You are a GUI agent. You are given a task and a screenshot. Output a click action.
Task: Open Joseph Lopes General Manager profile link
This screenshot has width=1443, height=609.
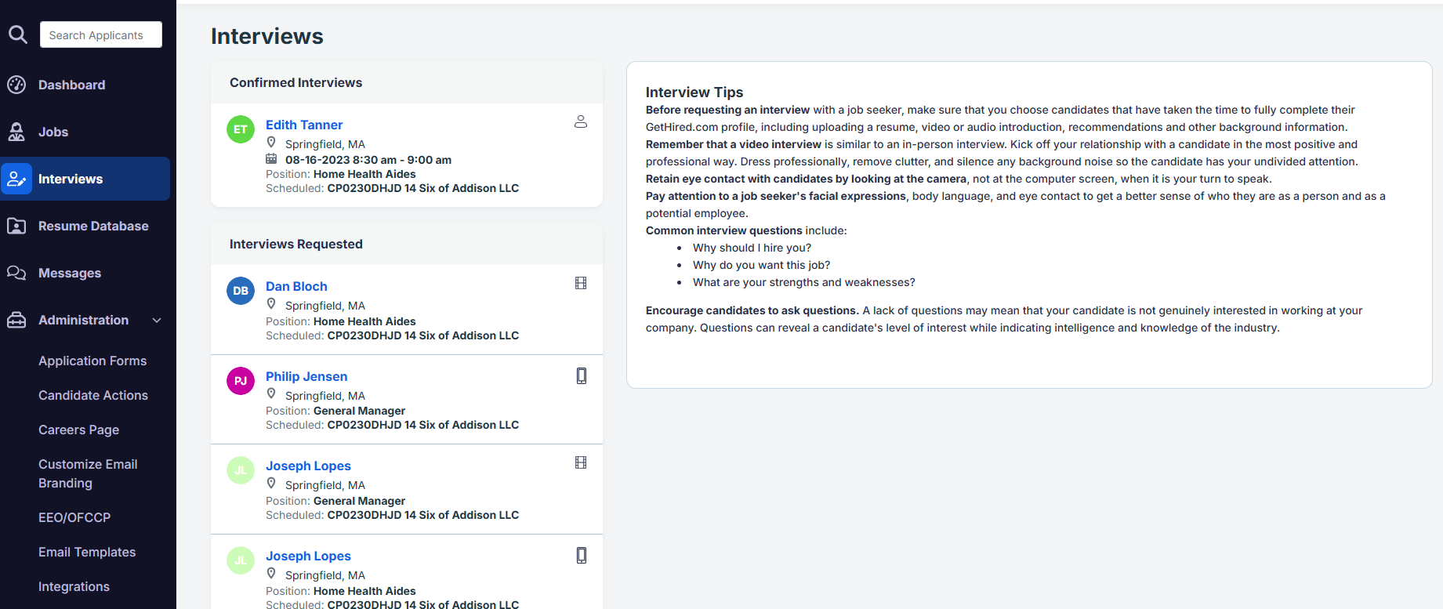(x=308, y=466)
